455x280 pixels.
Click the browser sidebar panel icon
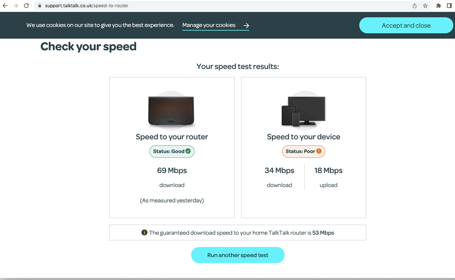tap(449, 6)
